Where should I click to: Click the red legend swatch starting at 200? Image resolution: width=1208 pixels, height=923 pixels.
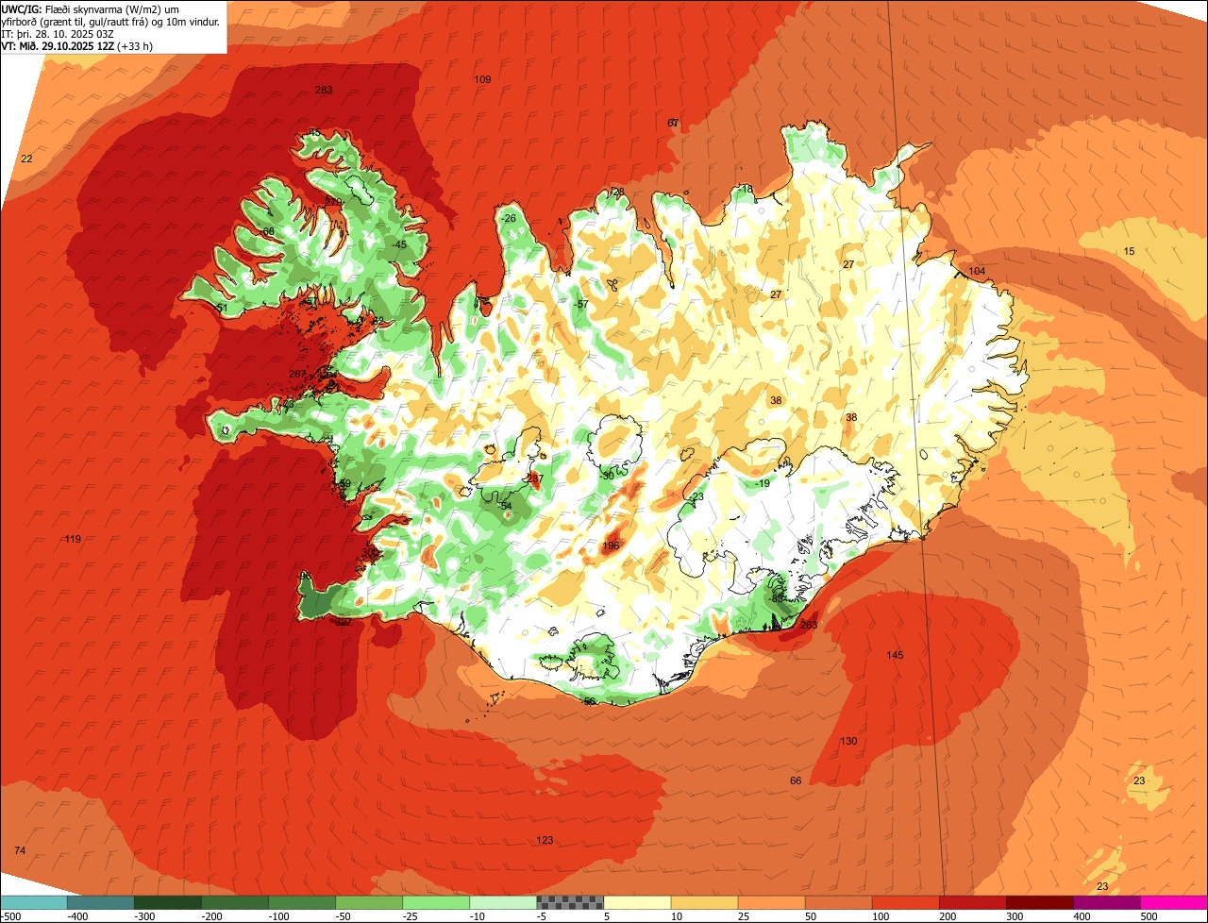click(971, 902)
